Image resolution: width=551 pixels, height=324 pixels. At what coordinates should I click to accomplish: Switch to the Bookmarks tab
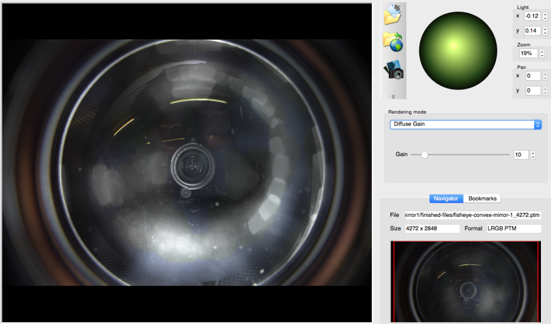482,198
